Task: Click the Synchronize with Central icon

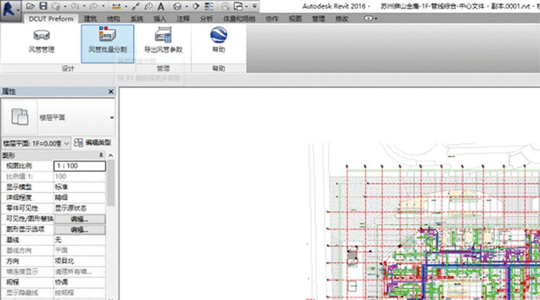Action: click(56, 6)
